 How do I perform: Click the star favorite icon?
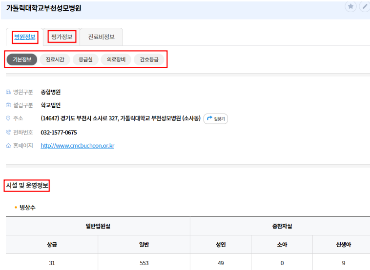[350, 6]
